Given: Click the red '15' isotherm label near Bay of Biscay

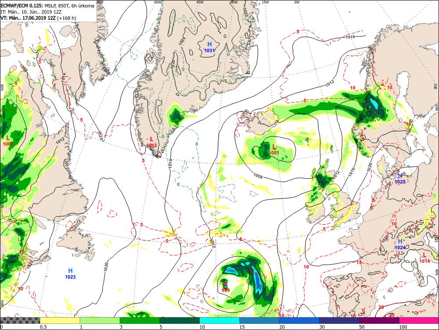Looking at the screenshot, I should point(359,262).
